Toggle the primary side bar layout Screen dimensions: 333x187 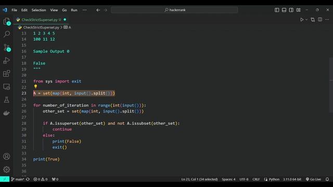pos(277,10)
